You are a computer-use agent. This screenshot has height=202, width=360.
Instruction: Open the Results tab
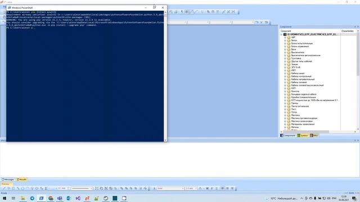point(21,180)
